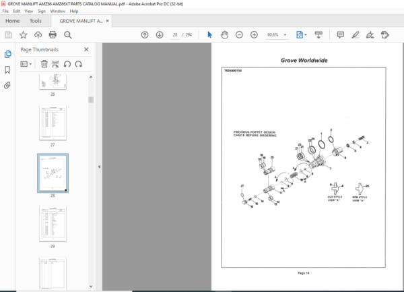Open the Find text magnifier icon
Viewport: 404px width, 292px height.
68,35
